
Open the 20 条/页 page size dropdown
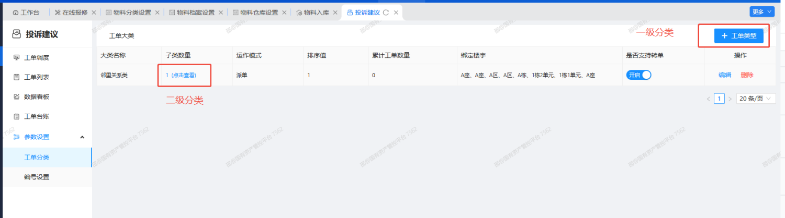pos(756,99)
